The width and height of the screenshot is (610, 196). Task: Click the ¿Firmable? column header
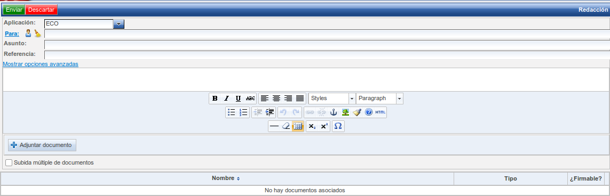click(x=586, y=178)
